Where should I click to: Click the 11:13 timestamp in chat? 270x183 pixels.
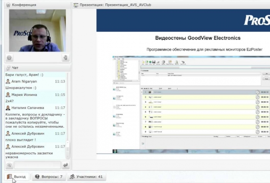click(x=60, y=81)
